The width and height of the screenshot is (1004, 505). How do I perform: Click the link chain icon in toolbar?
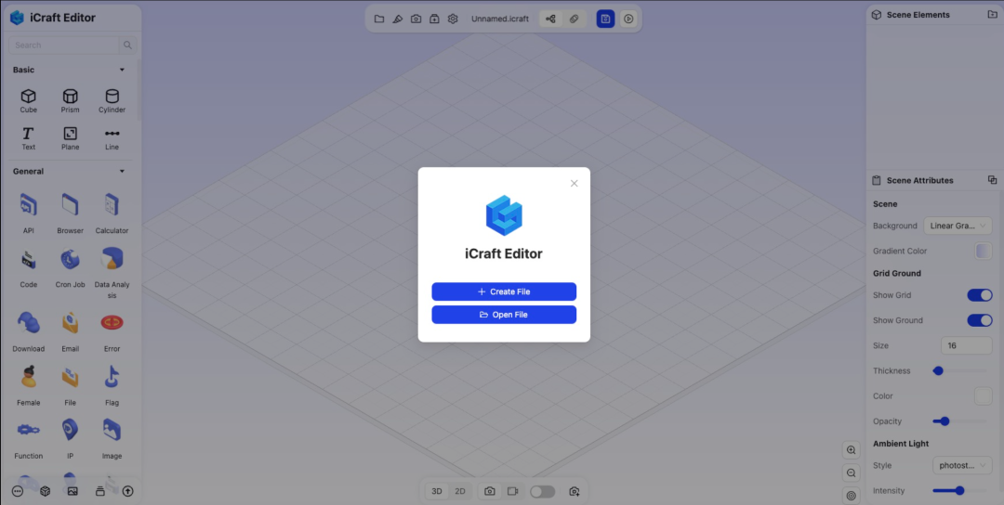pos(575,19)
